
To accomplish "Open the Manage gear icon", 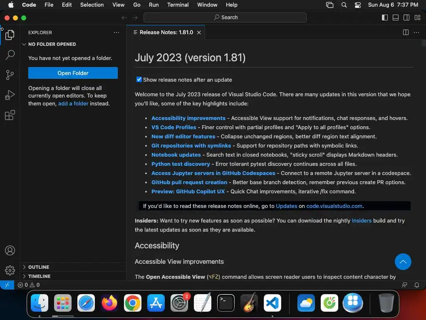I will (x=10, y=270).
